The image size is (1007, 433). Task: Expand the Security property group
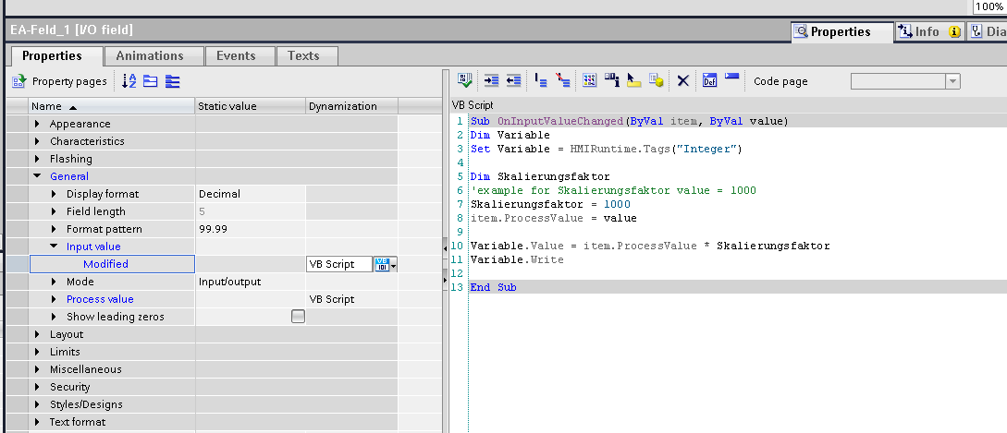pyautogui.click(x=38, y=387)
